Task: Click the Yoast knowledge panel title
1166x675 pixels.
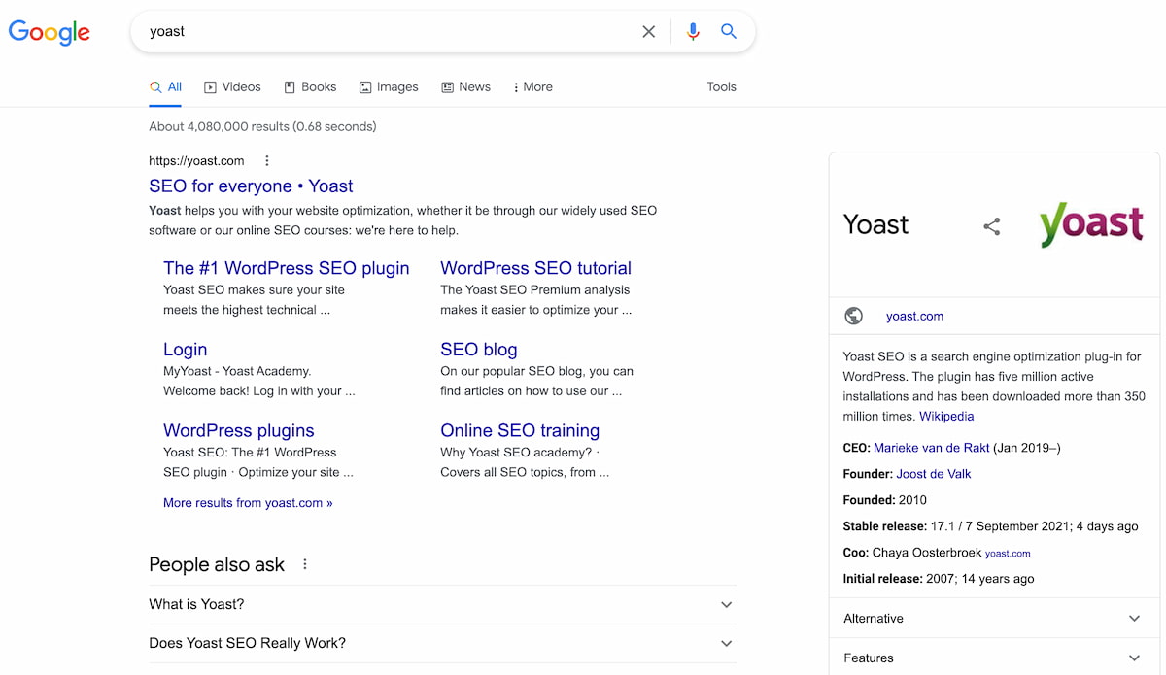Action: [x=876, y=225]
